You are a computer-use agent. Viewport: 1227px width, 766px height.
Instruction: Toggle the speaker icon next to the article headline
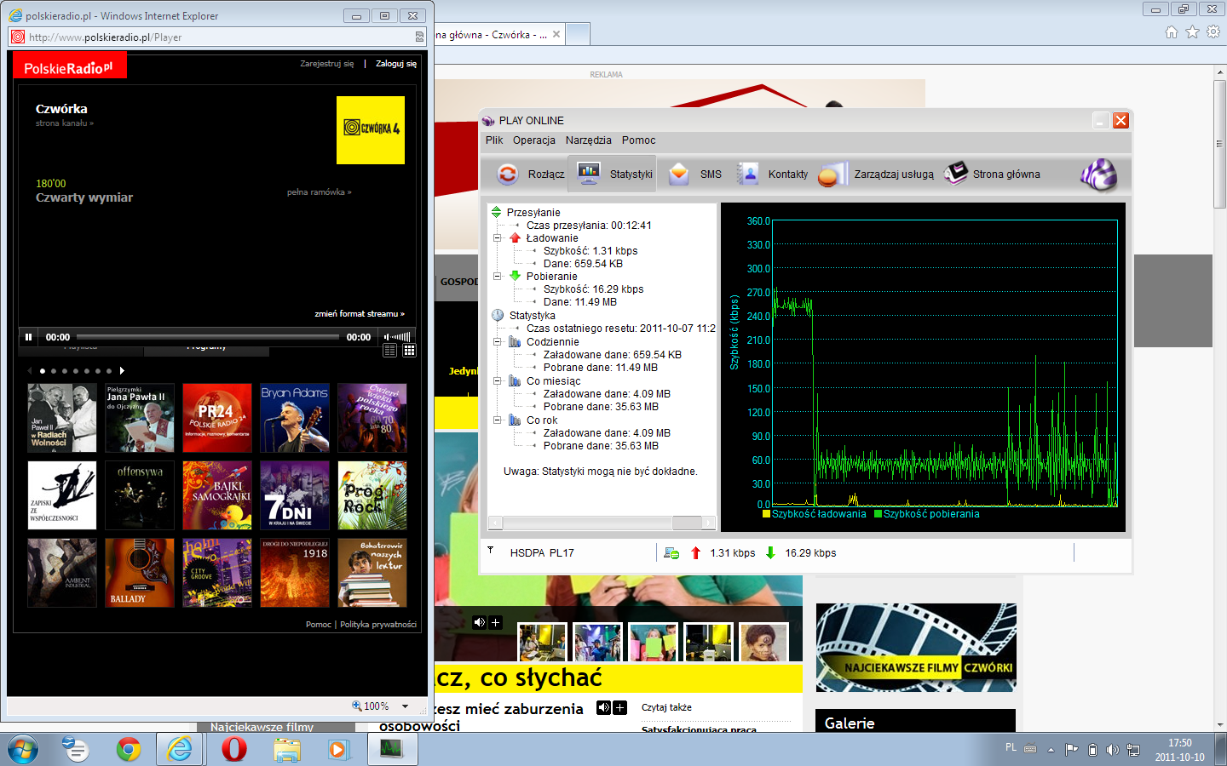[x=603, y=707]
